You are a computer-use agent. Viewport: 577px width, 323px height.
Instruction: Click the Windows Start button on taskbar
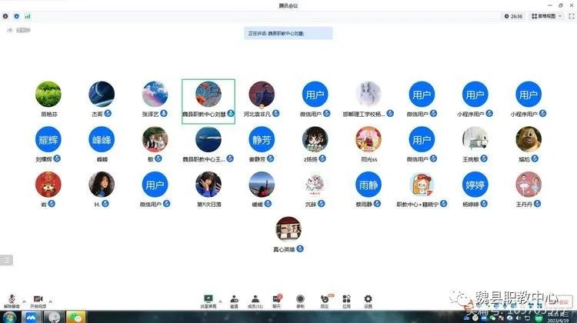click(9, 316)
